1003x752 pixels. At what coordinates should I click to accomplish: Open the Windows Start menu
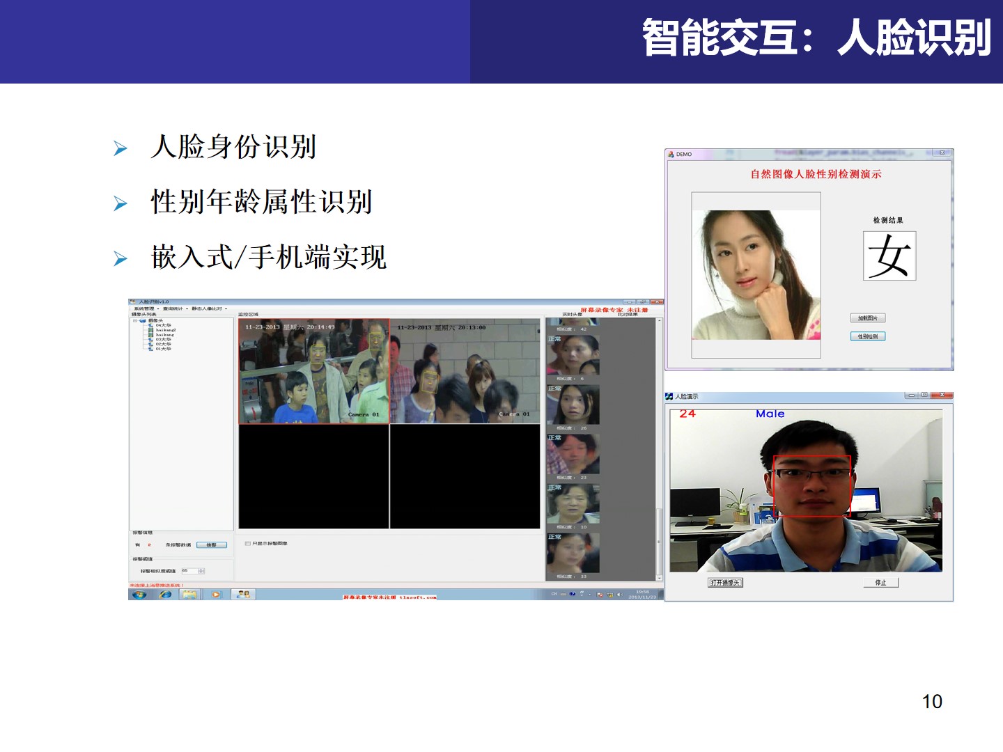tap(139, 595)
